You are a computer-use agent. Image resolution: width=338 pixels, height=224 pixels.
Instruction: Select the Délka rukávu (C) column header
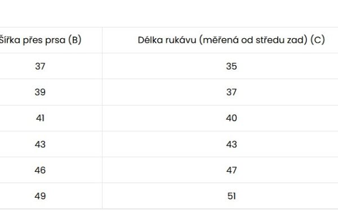click(231, 40)
